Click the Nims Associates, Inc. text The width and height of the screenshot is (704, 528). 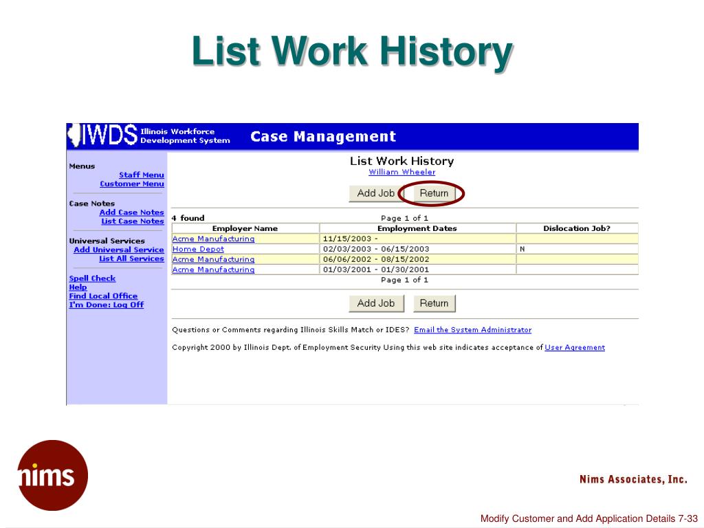tap(633, 479)
